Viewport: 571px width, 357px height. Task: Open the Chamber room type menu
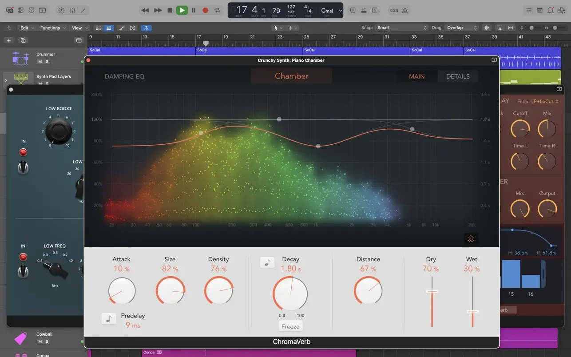tap(291, 76)
